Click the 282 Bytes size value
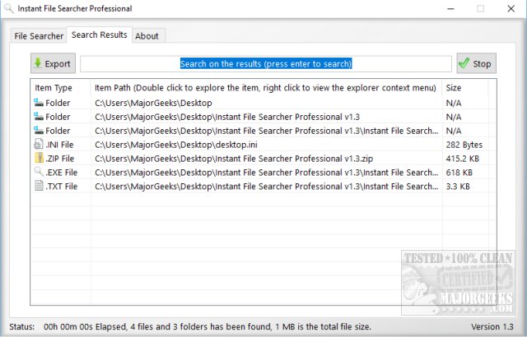This screenshot has height=337, width=527. pyautogui.click(x=464, y=145)
